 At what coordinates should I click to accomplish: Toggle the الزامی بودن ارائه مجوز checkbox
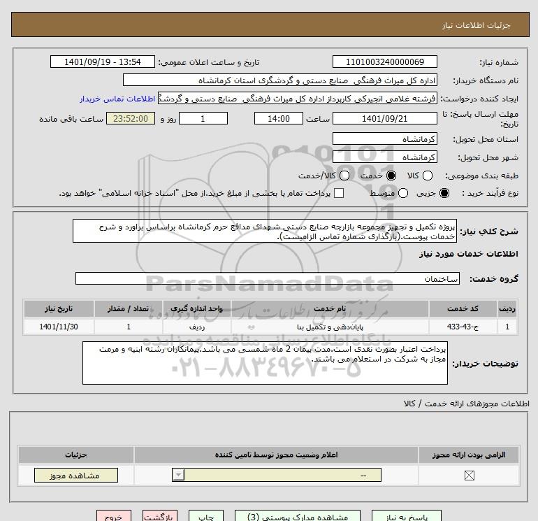[x=469, y=476]
